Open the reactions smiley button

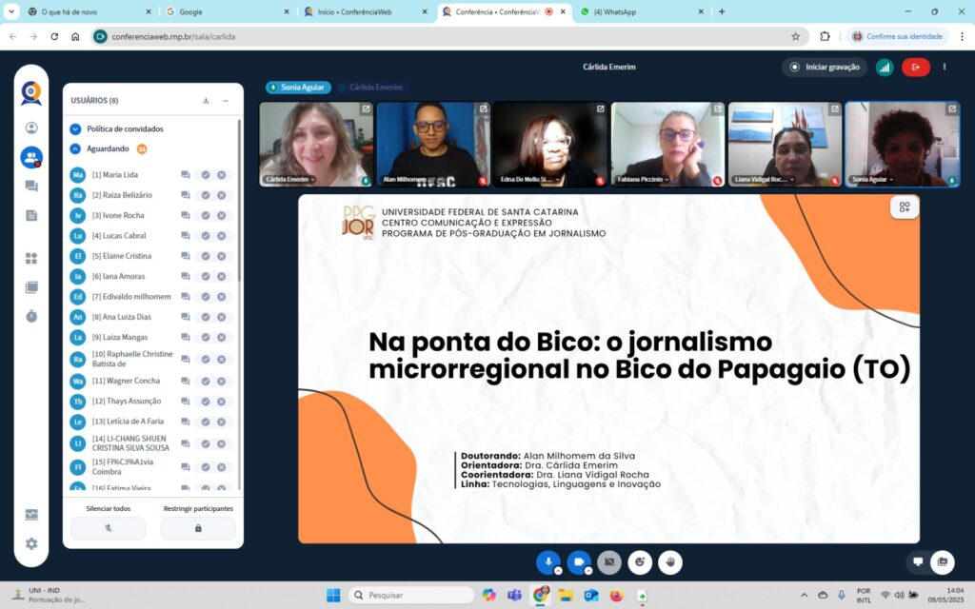pyautogui.click(x=640, y=562)
